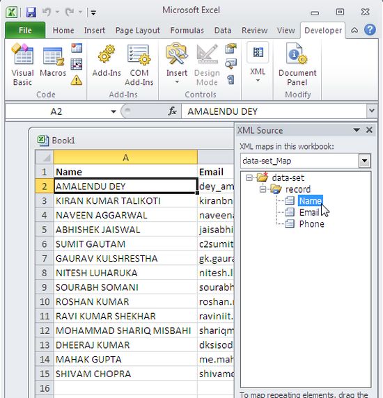The image size is (383, 398).
Task: Switch to the Review tab
Action: point(254,30)
